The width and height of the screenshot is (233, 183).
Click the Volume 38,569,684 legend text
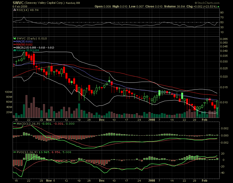coord(28,50)
